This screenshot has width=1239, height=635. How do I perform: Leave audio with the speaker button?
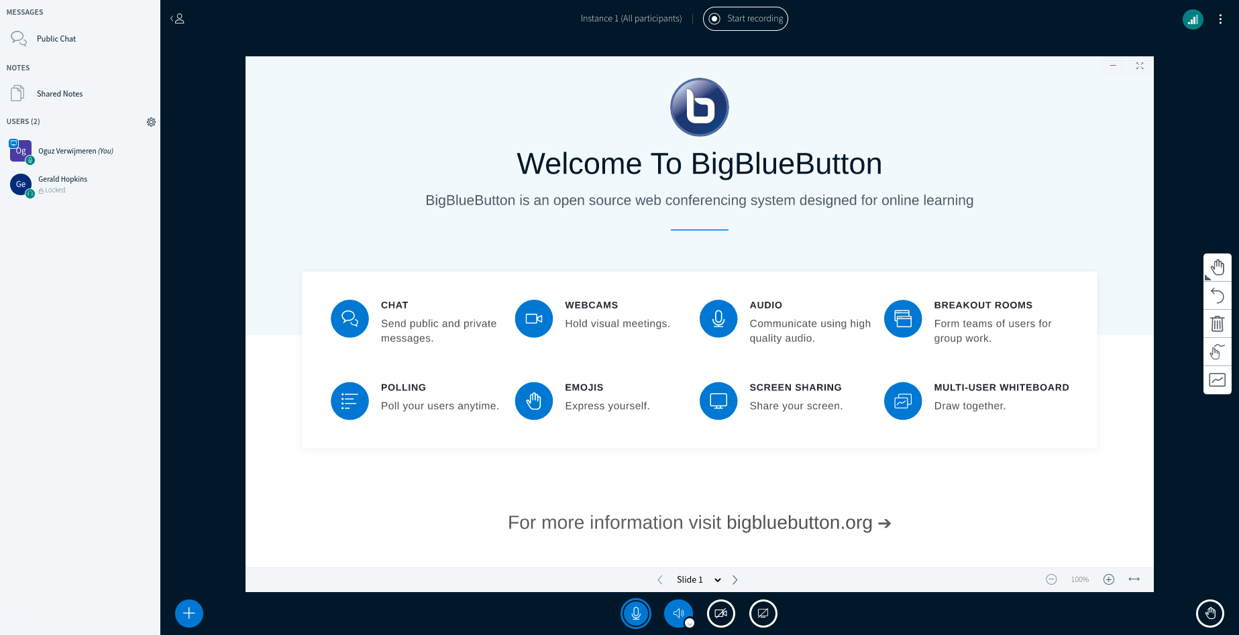click(x=678, y=614)
